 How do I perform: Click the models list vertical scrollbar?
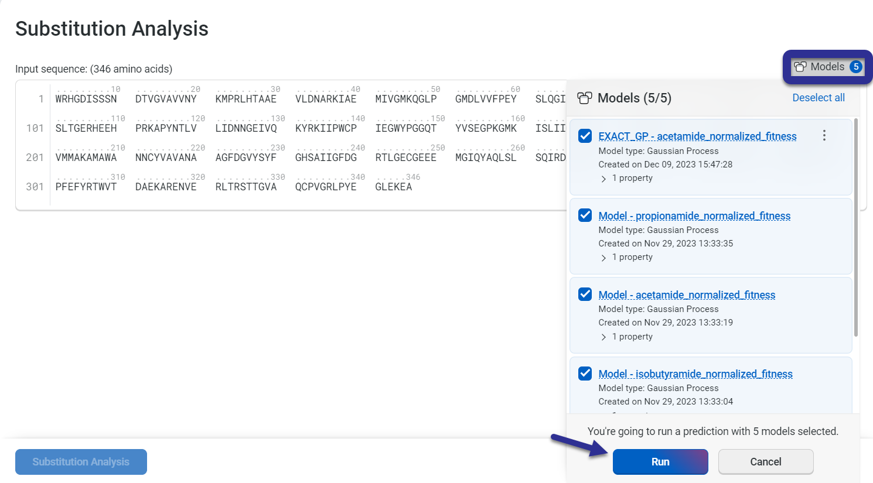(x=856, y=228)
